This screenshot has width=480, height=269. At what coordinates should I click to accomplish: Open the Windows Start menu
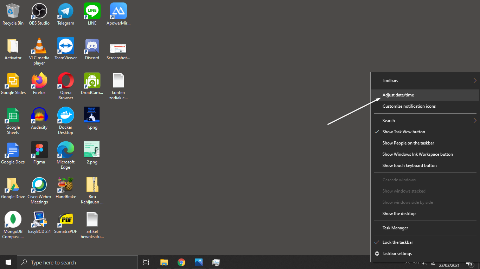point(8,262)
